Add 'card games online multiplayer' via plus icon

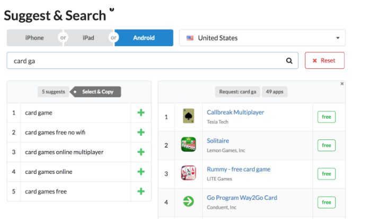141,152
